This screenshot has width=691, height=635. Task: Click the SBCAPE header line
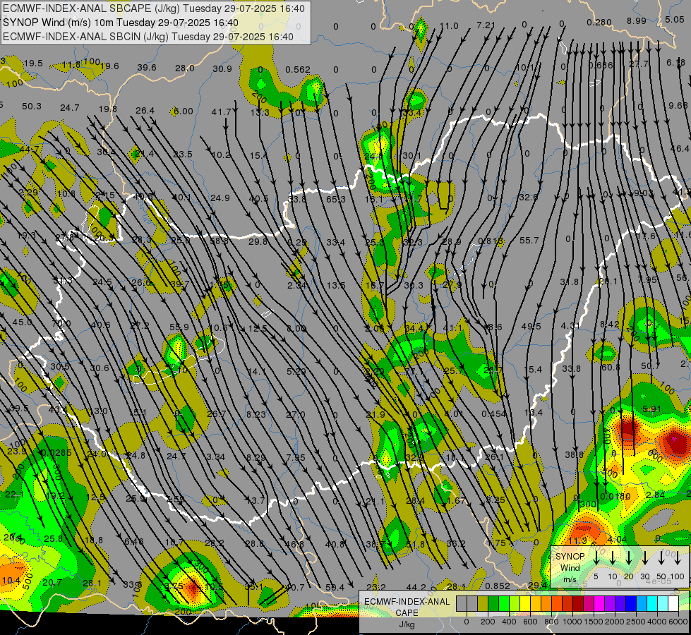pos(154,8)
